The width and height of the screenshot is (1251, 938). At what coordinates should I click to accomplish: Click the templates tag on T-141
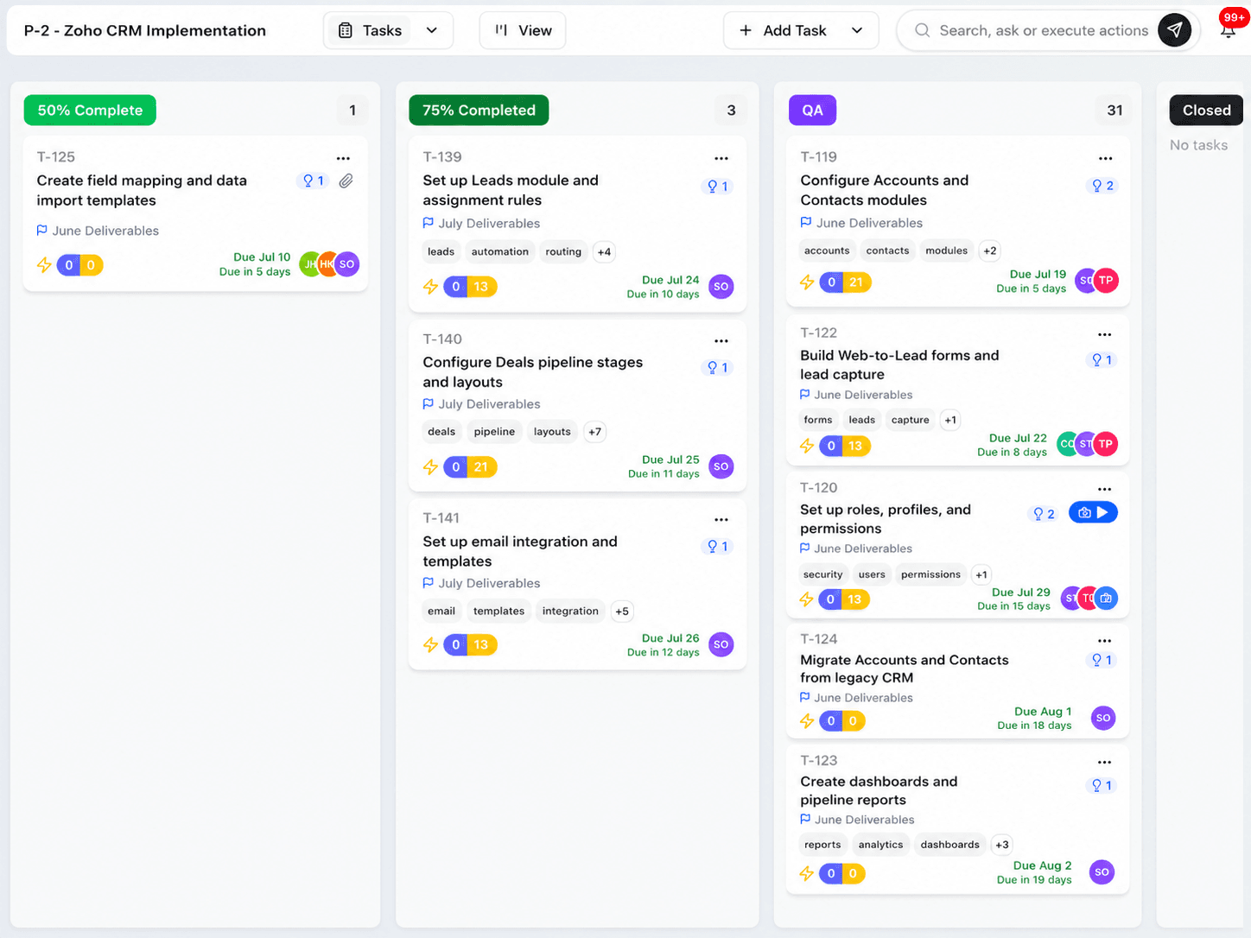(x=498, y=612)
